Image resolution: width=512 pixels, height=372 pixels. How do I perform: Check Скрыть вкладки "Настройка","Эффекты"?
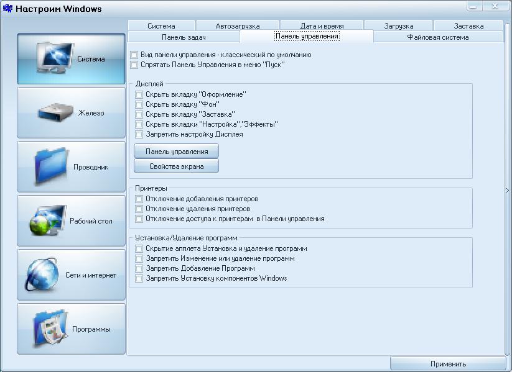tap(139, 125)
